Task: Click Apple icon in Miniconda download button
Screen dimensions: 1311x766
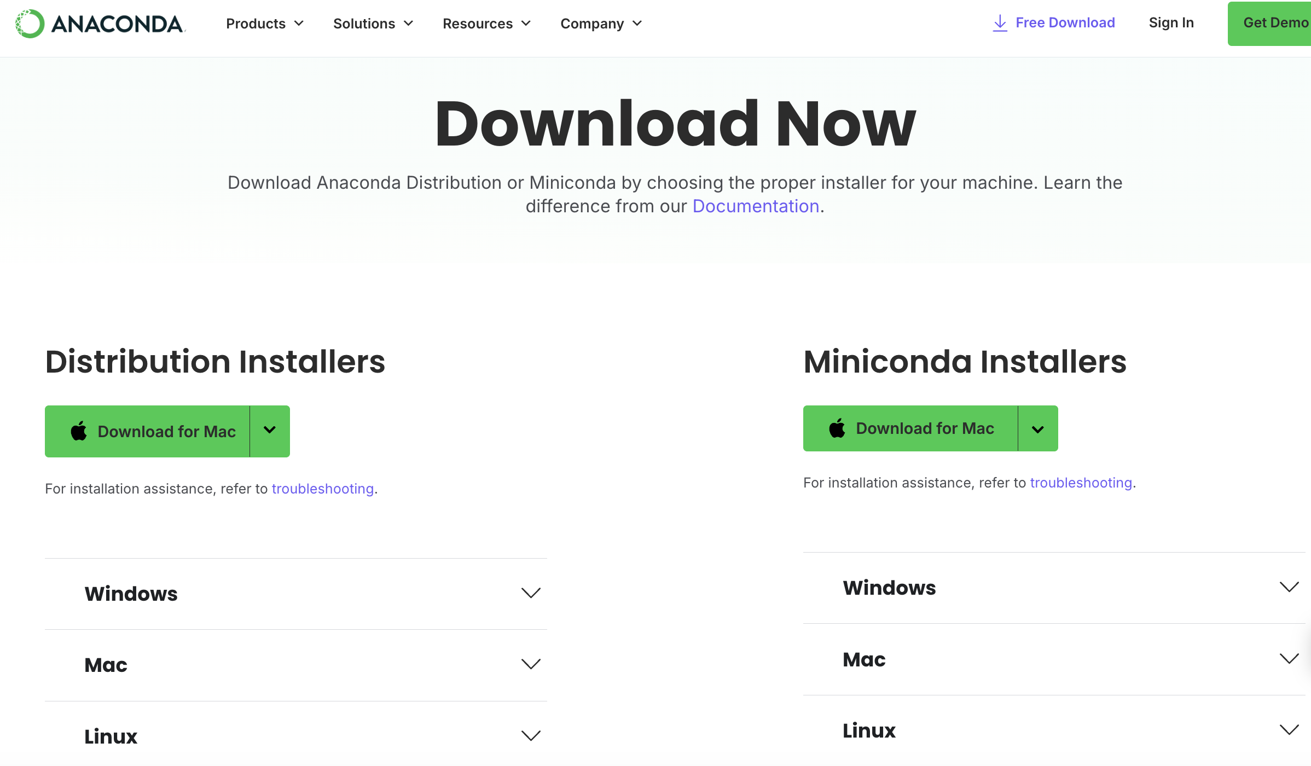Action: click(x=837, y=428)
